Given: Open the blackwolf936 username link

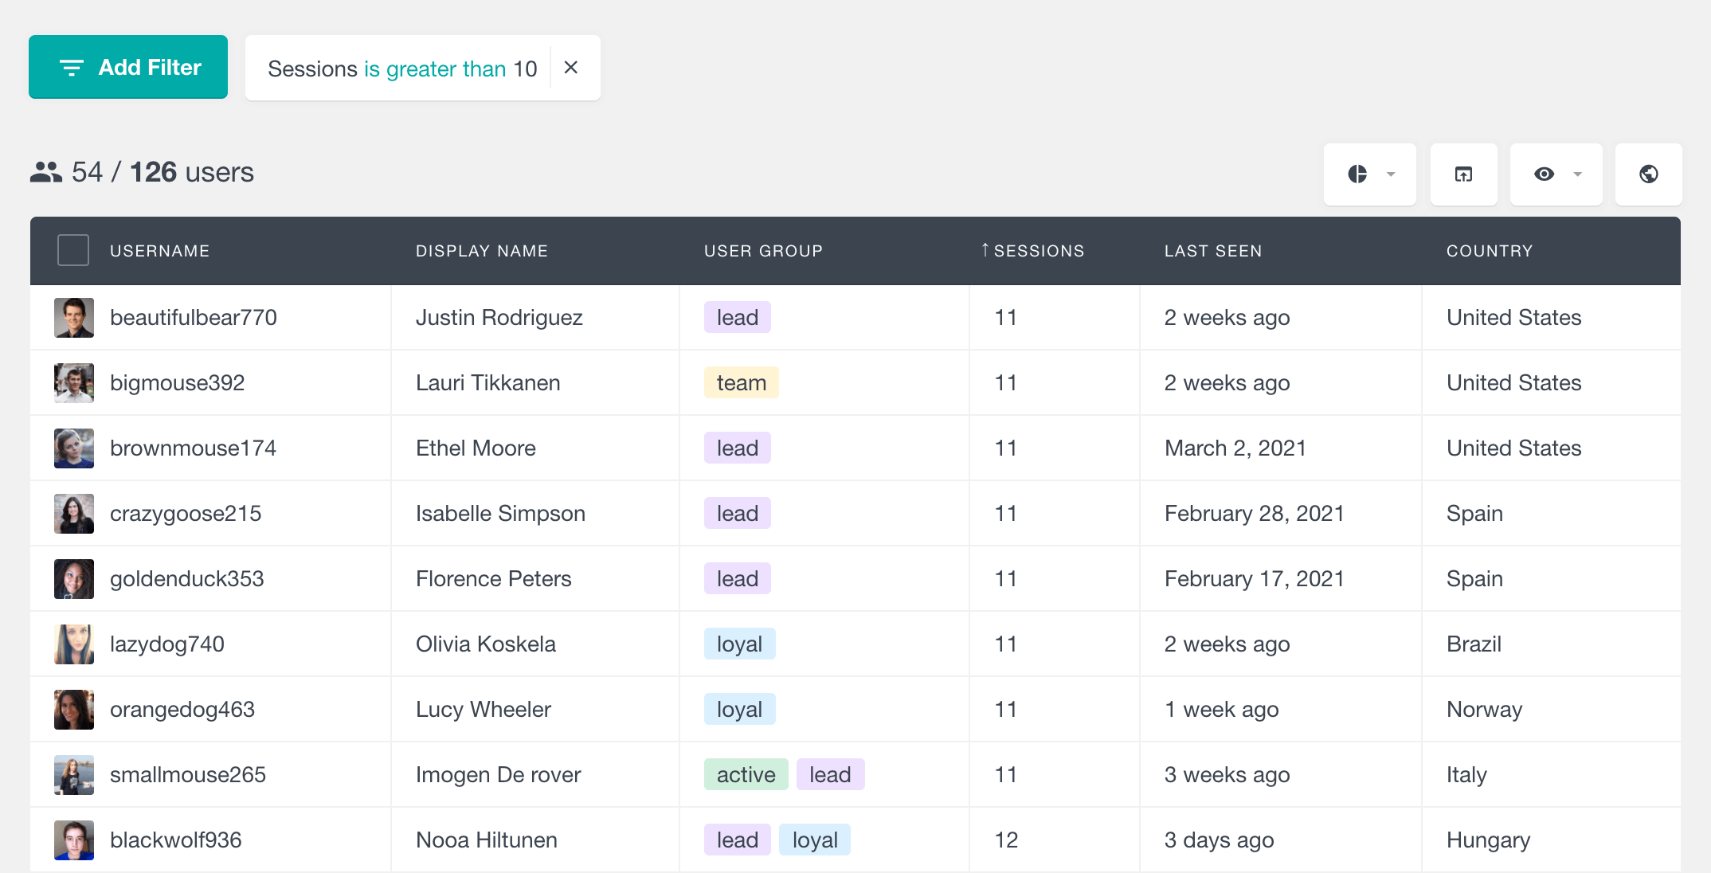Looking at the screenshot, I should (176, 840).
